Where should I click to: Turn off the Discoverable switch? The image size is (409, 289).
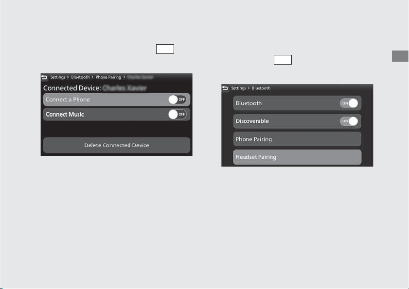(x=349, y=121)
